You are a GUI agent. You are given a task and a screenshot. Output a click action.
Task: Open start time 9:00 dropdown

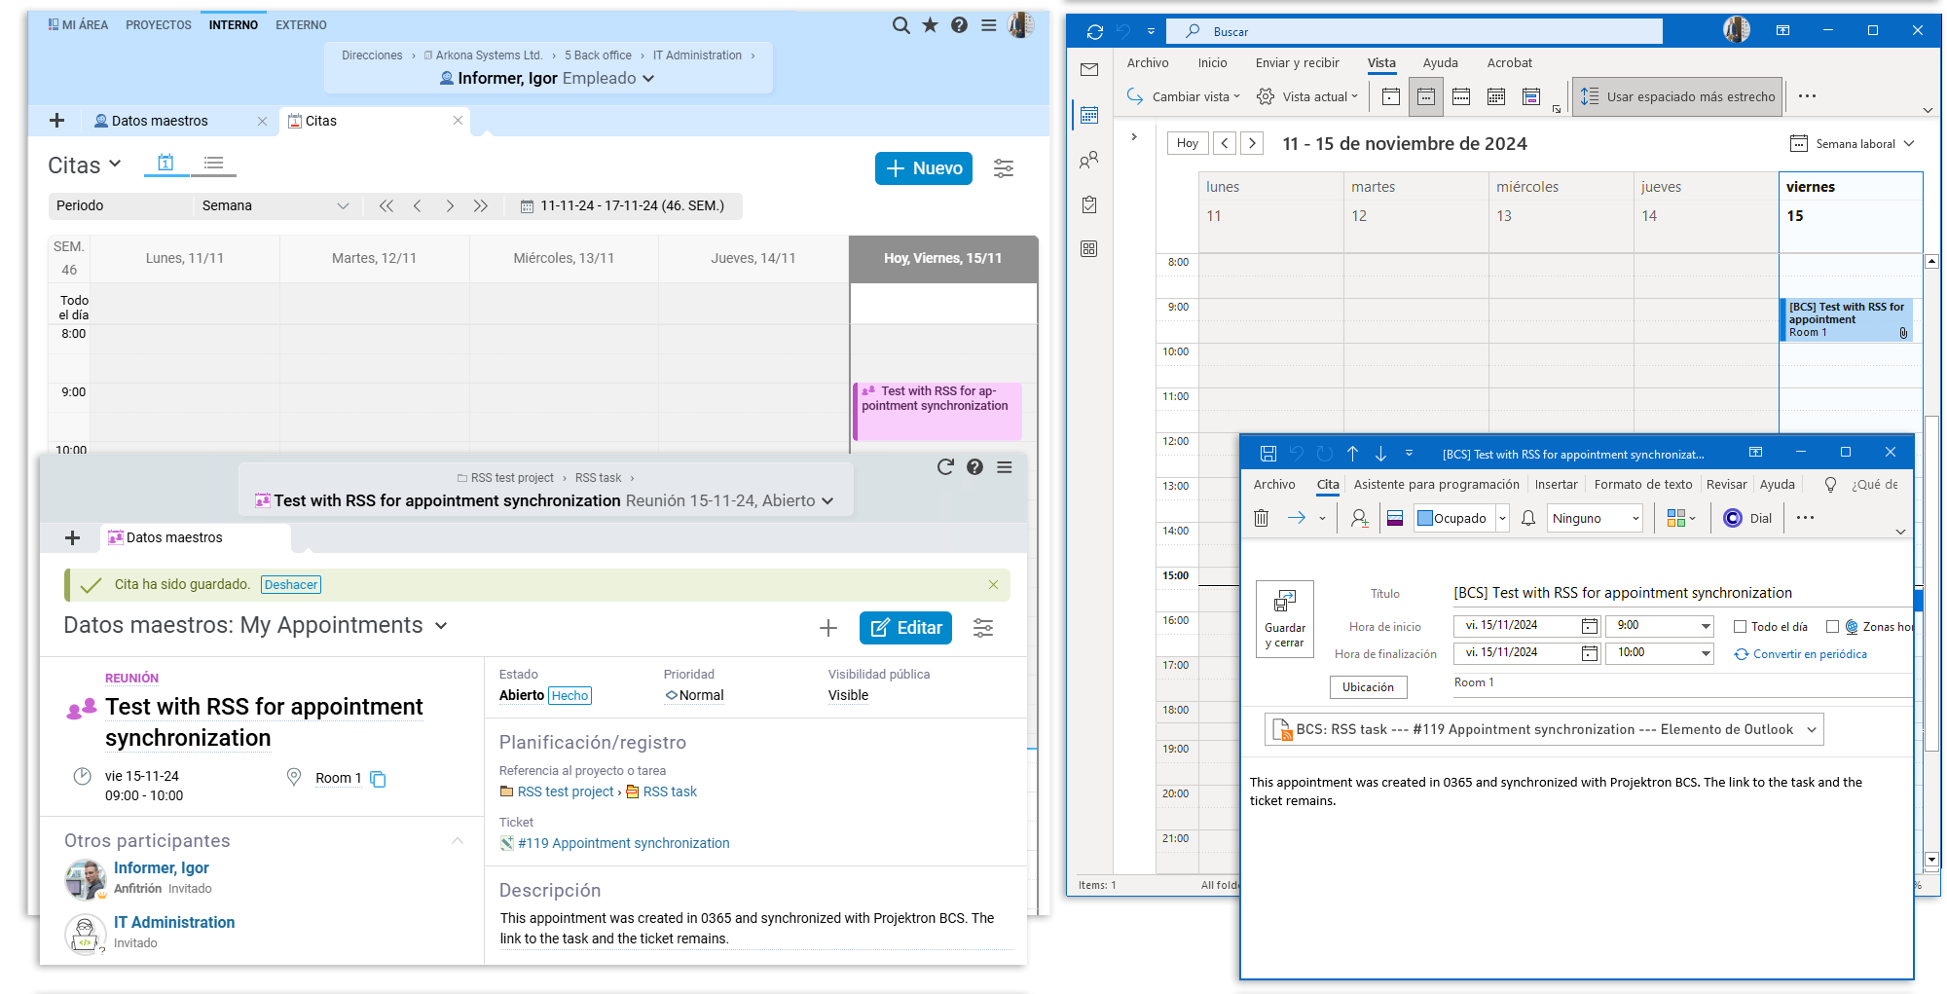(1706, 626)
